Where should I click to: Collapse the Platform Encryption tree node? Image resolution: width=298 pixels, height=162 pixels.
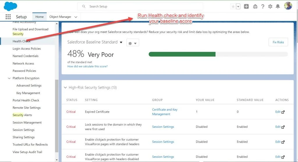(x=9, y=78)
